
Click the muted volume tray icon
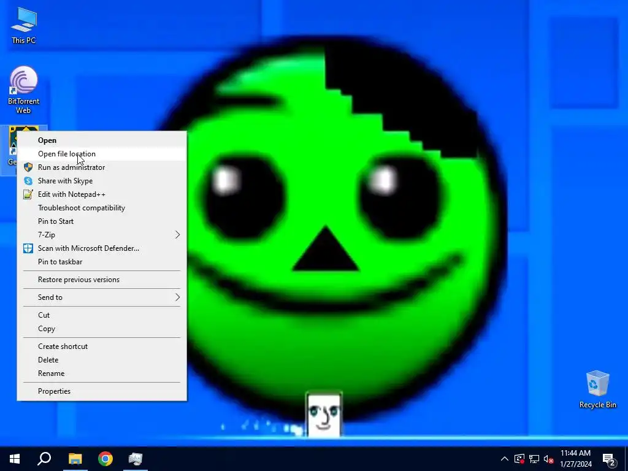[x=548, y=459]
